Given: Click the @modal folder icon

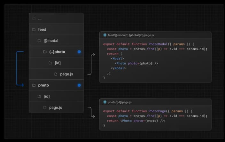Looking at the screenshot, I should [x=39, y=41].
